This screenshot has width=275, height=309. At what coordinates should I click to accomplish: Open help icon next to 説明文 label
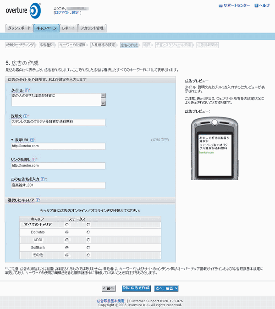click(25, 116)
